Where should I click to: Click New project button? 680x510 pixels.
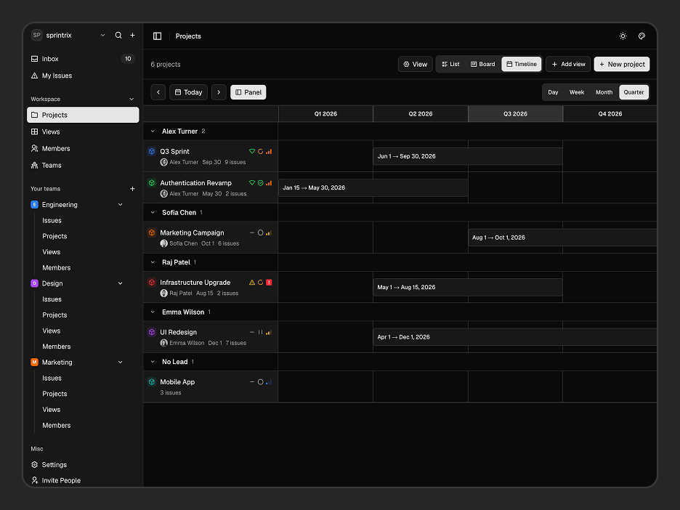(x=622, y=64)
